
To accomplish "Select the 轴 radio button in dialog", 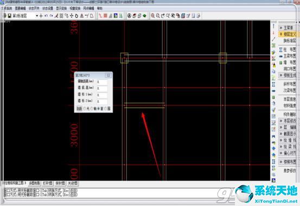I will coord(92,109).
